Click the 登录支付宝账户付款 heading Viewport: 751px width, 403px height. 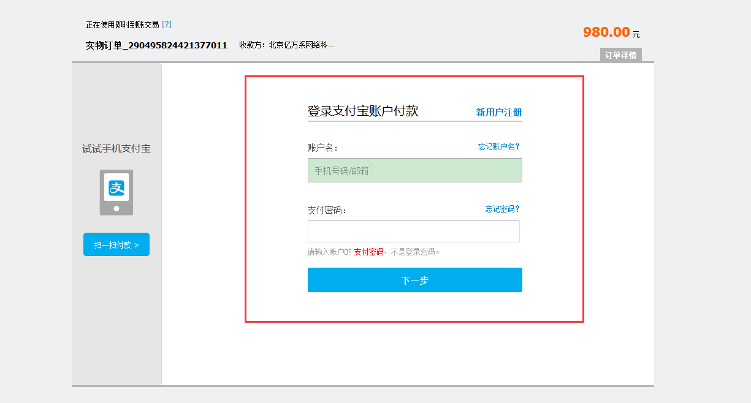point(363,111)
